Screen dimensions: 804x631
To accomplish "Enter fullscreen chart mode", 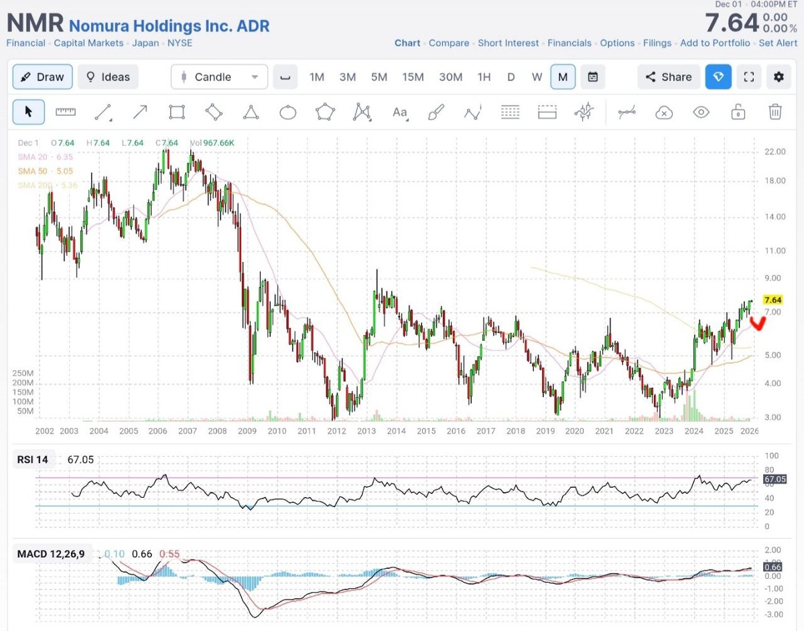I will [748, 77].
